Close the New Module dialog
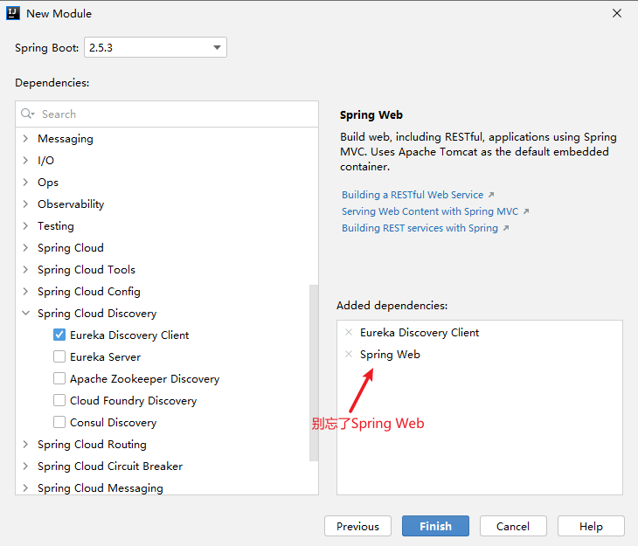The height and width of the screenshot is (546, 638). click(x=617, y=13)
